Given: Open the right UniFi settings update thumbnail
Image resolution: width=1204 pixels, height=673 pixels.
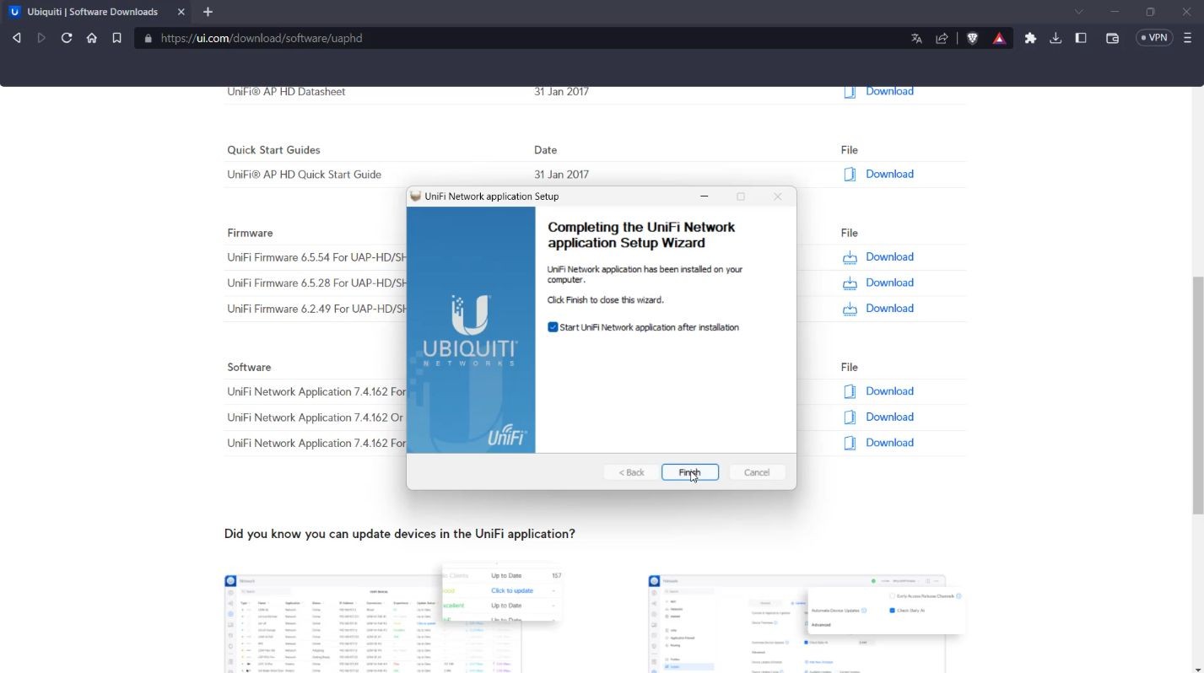Looking at the screenshot, I should point(806,622).
